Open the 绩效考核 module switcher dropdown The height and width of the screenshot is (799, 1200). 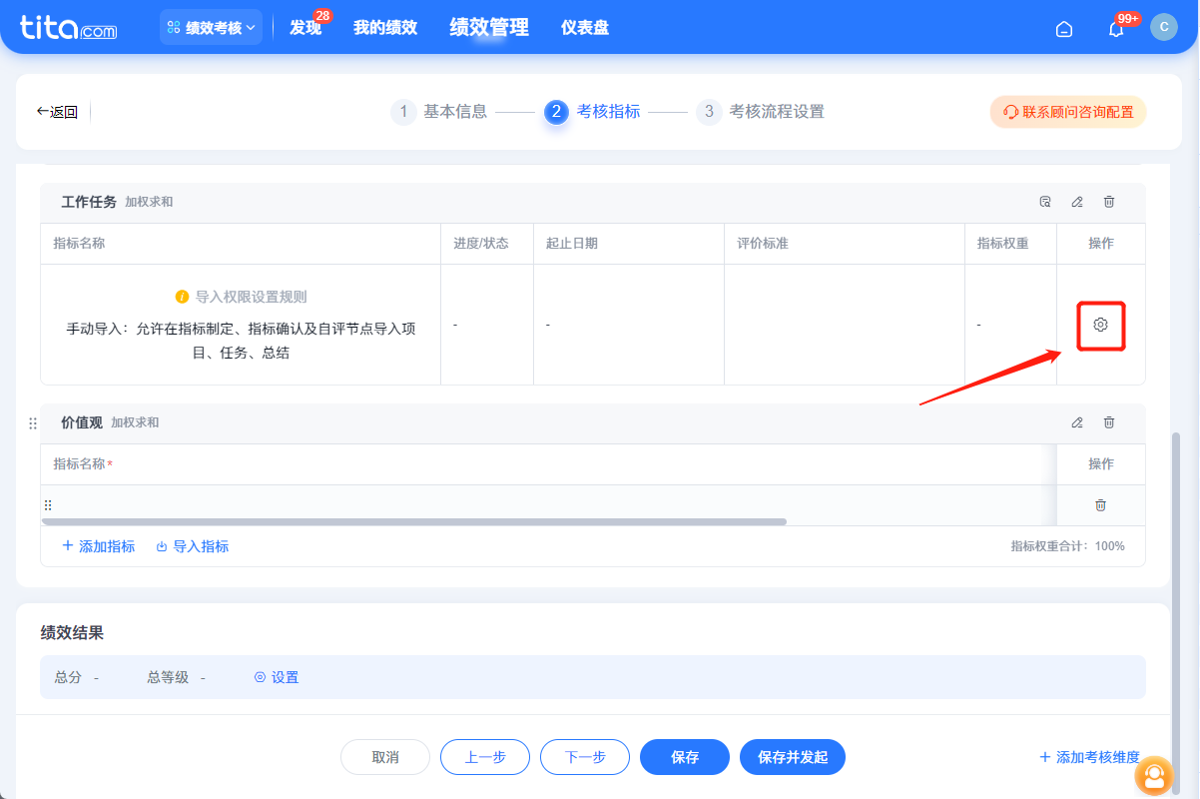pos(211,27)
